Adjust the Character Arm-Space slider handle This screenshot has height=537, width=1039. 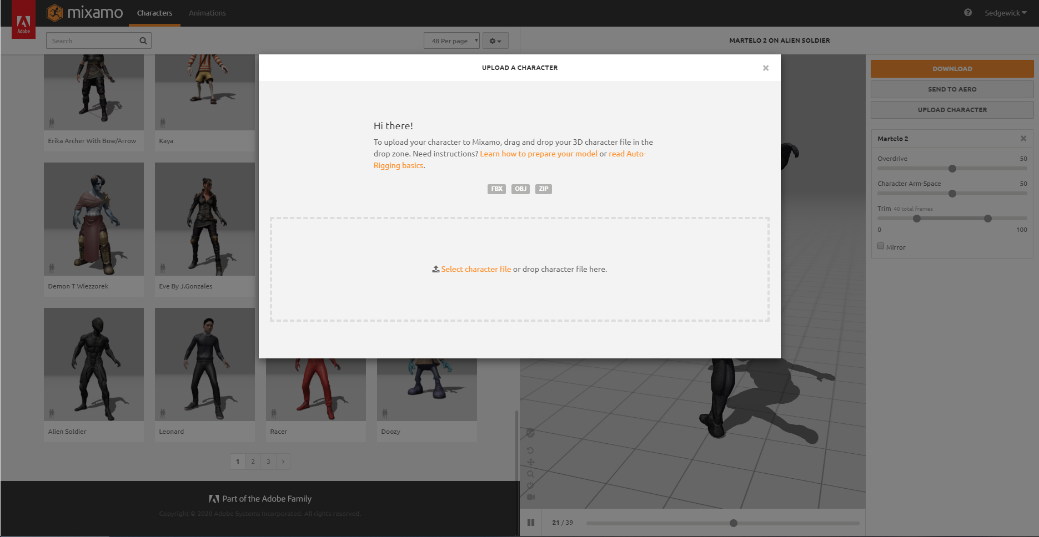click(x=952, y=194)
